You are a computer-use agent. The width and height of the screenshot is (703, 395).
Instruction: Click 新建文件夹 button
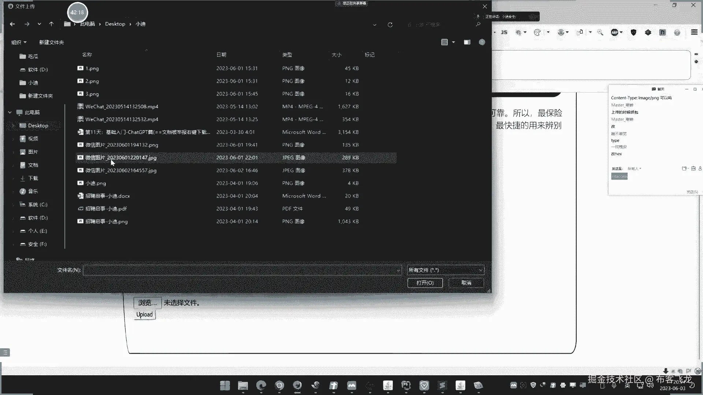[51, 42]
